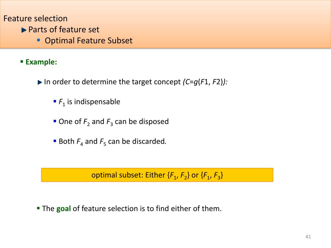This screenshot has width=331, height=248.
Task: Click the text can be disposed
Action: click(142, 121)
